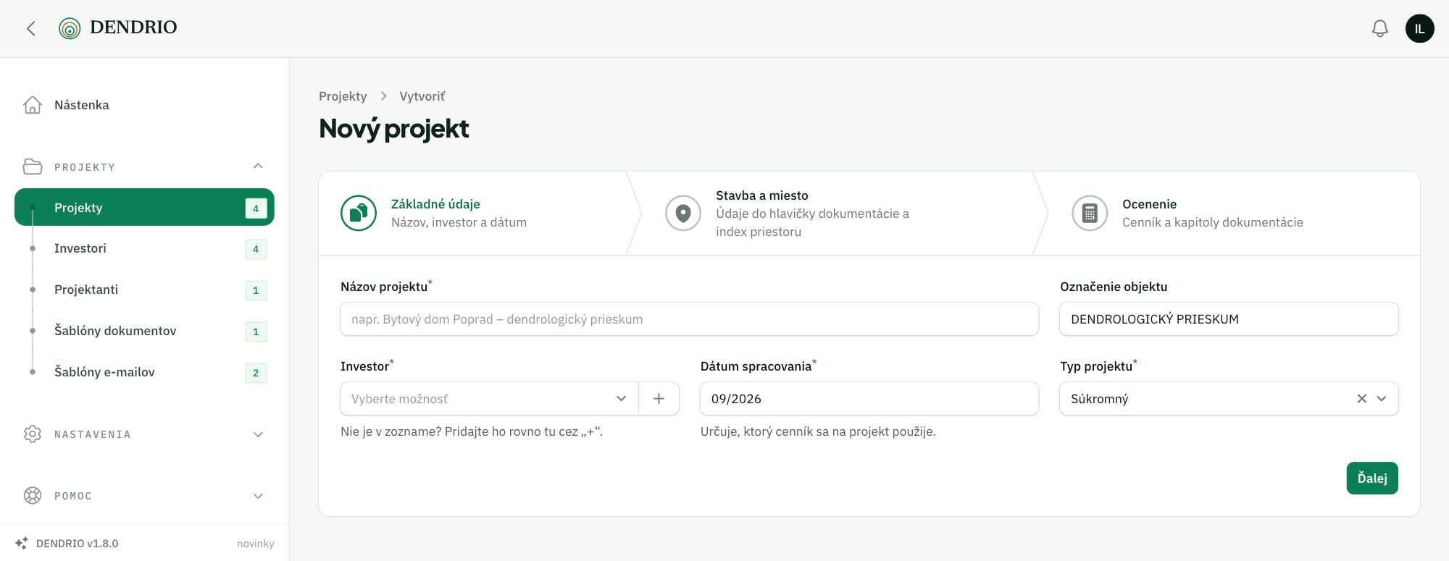Select the Základné údaje step

472,213
